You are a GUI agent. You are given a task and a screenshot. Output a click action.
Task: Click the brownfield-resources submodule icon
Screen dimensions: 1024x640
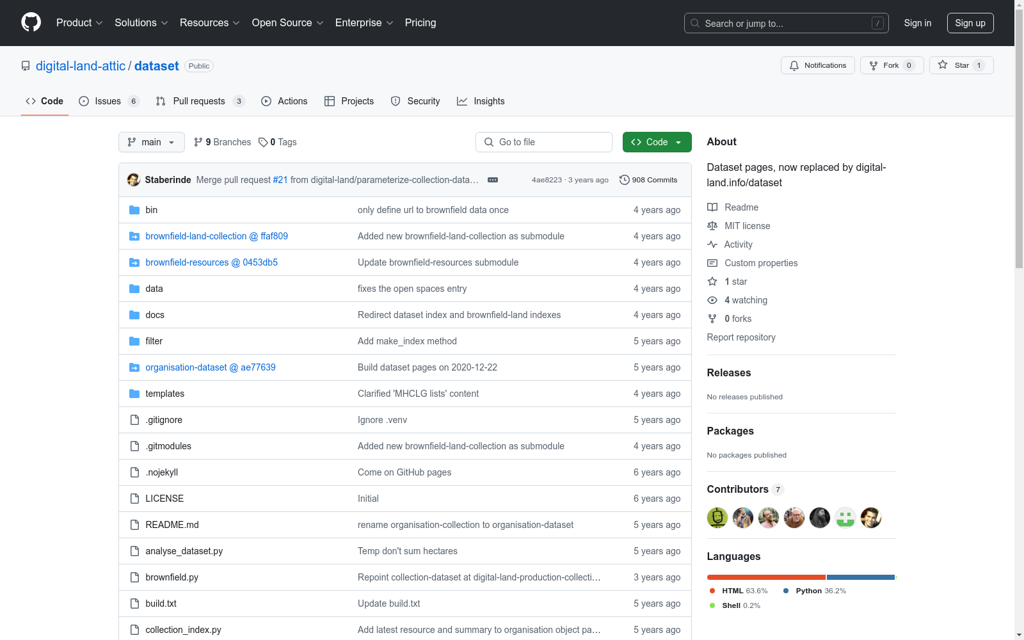pyautogui.click(x=134, y=262)
